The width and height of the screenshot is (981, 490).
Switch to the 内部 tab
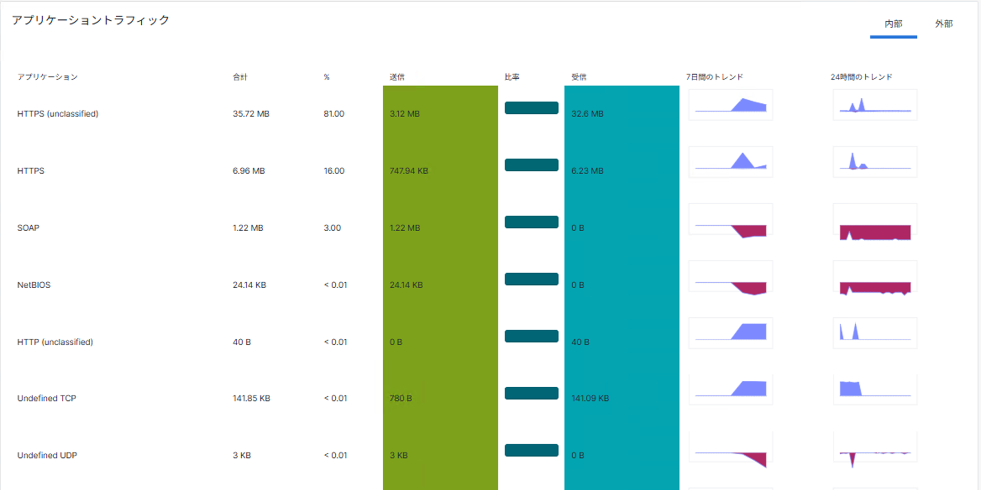coord(893,24)
